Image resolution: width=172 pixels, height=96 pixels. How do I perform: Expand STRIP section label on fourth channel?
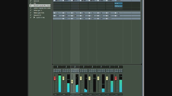[x=84, y=16]
